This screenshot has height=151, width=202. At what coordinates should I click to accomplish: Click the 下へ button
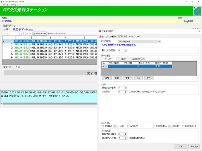click(149, 78)
